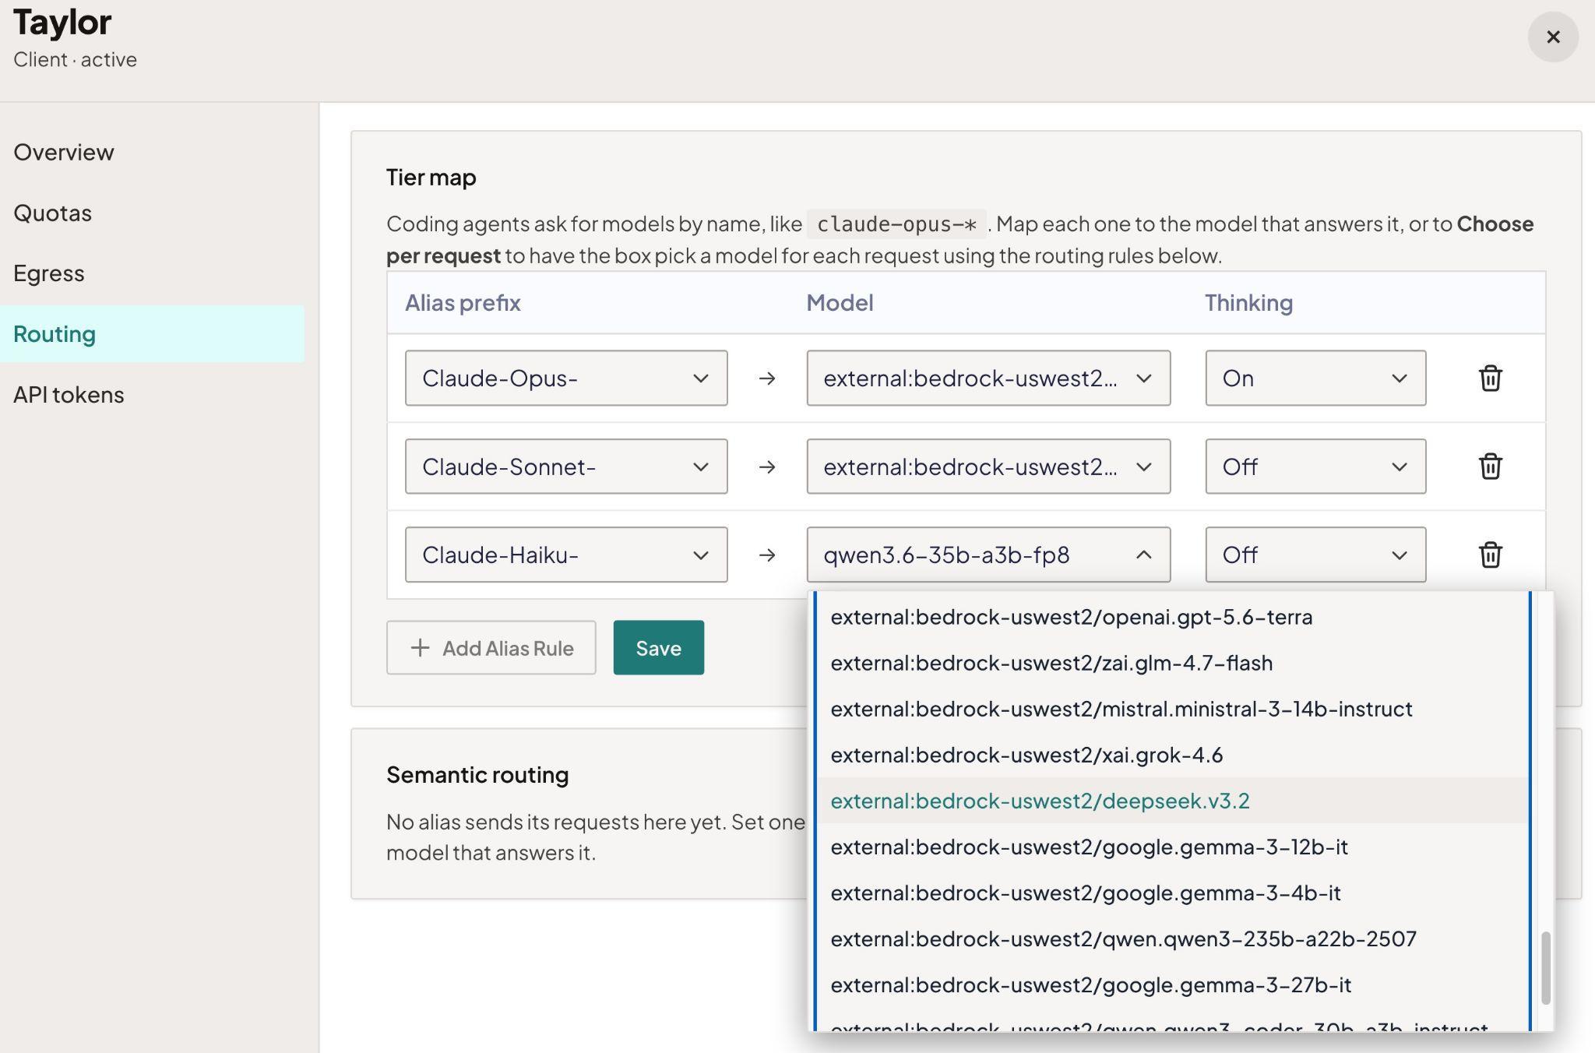Open Thinking dropdown in Claude-Haiku- row

coord(1315,555)
